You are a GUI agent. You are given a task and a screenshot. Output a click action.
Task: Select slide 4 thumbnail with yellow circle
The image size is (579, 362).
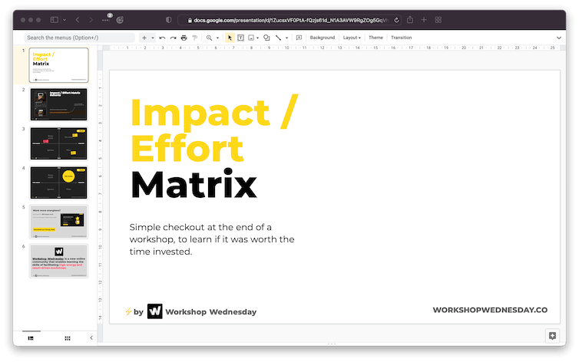[x=58, y=183]
